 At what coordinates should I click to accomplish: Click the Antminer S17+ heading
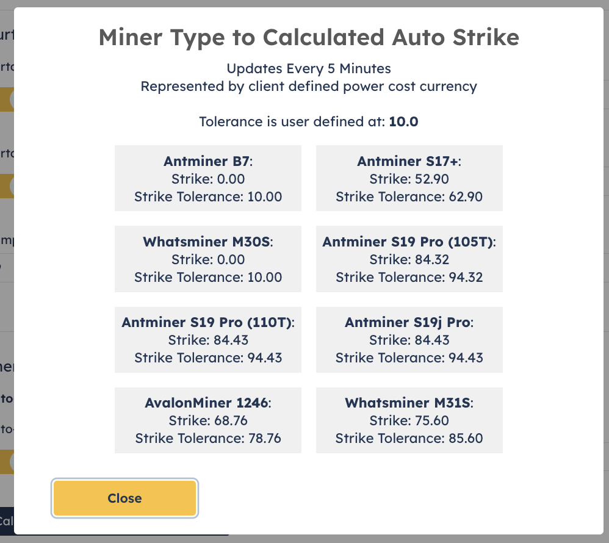pyautogui.click(x=408, y=162)
